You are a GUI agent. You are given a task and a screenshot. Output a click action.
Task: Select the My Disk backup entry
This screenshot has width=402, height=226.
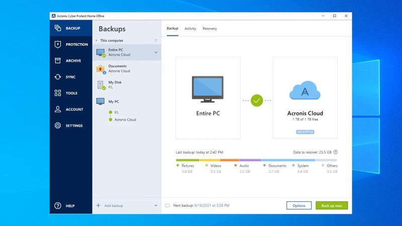point(127,85)
